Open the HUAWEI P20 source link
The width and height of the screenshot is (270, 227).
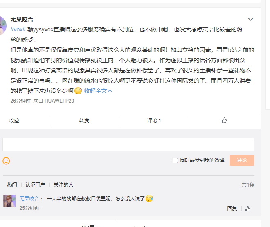(x=59, y=101)
